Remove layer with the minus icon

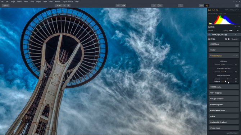[x=236, y=27]
